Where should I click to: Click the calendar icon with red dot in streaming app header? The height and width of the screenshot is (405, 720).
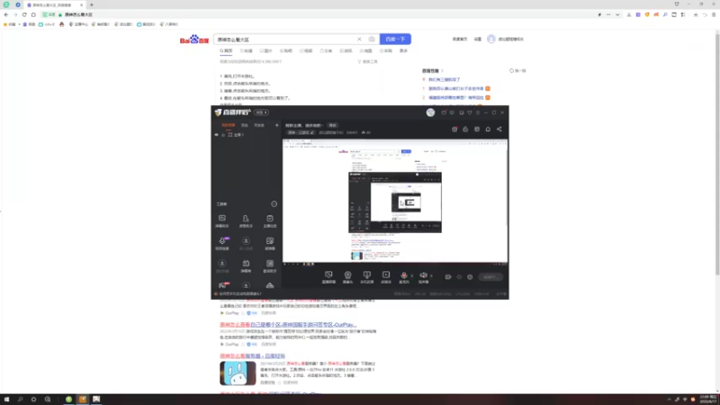(454, 130)
